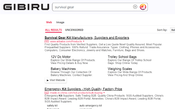Click the Sort by: label
This screenshot has width=175, height=109.
(x=162, y=30)
